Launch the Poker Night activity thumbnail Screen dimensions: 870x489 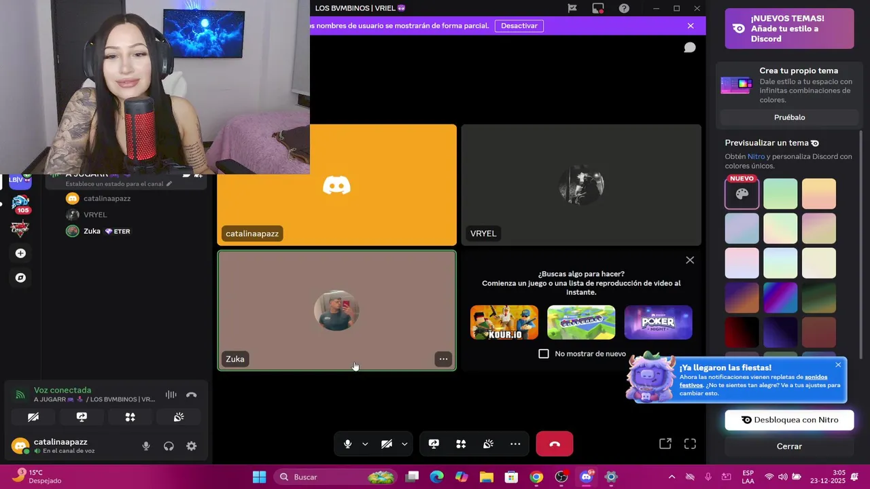pyautogui.click(x=658, y=323)
